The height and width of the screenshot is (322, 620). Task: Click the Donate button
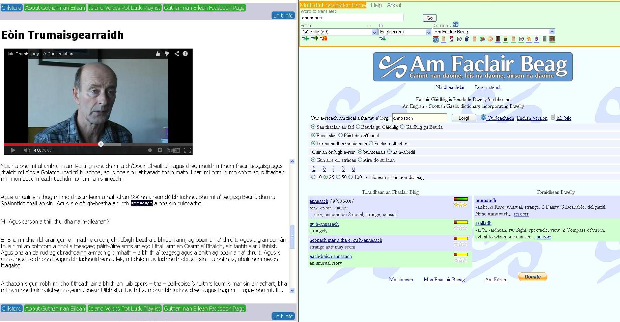coord(532,277)
